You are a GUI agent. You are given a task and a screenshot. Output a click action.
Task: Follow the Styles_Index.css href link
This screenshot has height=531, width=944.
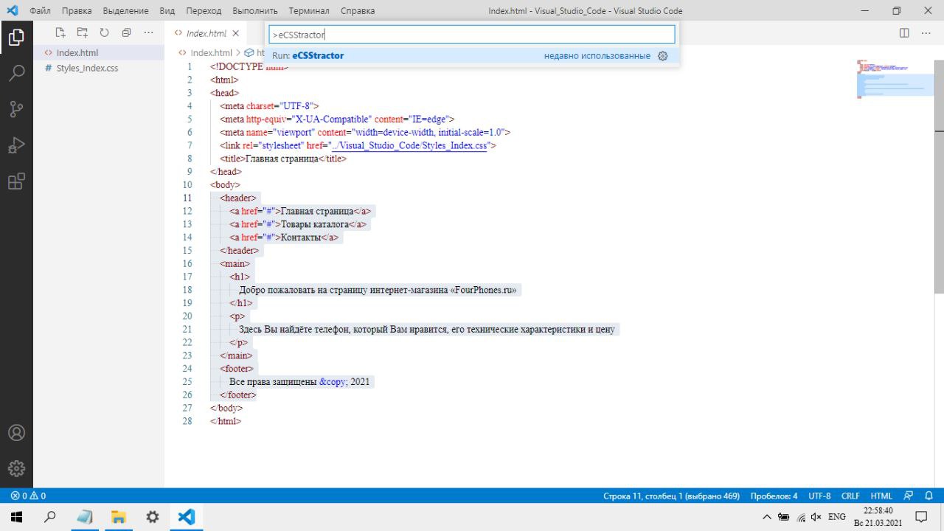pyautogui.click(x=409, y=145)
